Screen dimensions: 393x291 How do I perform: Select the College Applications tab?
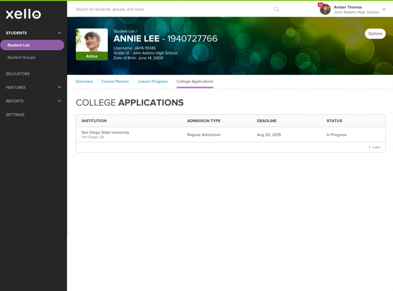(195, 81)
